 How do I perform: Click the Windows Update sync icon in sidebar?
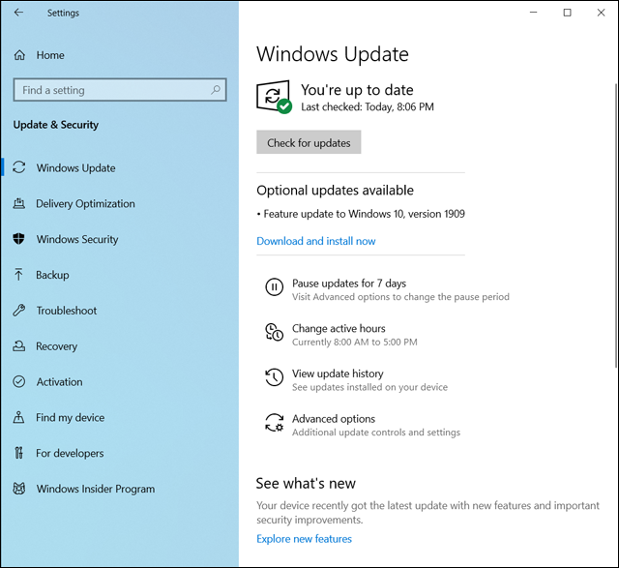(x=19, y=167)
